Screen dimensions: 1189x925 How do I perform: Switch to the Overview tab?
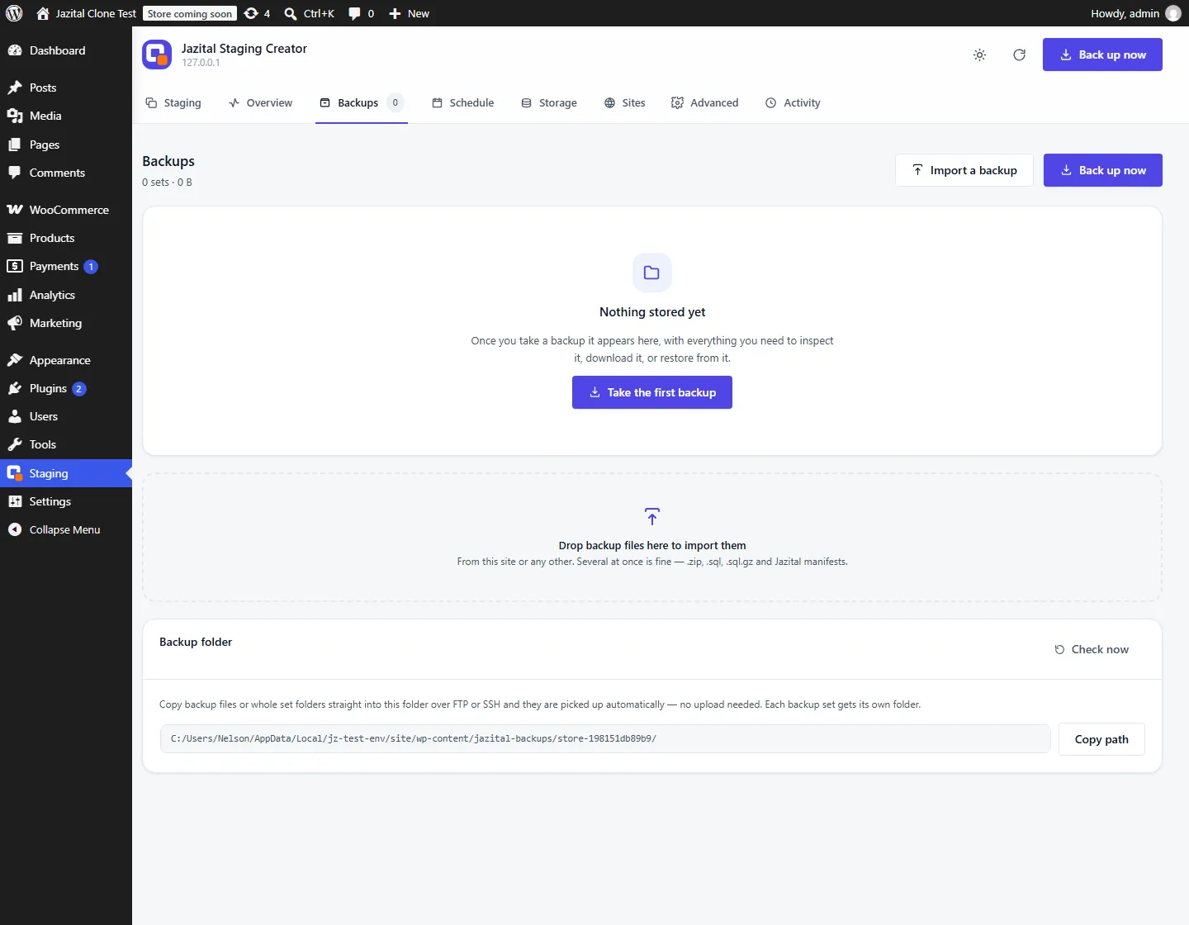260,102
